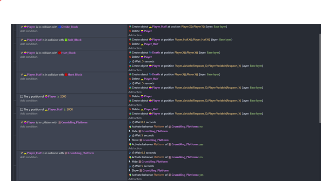Viewport: 321px width, 181px height.
Task: Click Add condition under Player Crumbling_Platform collision
Action: click(x=29, y=127)
